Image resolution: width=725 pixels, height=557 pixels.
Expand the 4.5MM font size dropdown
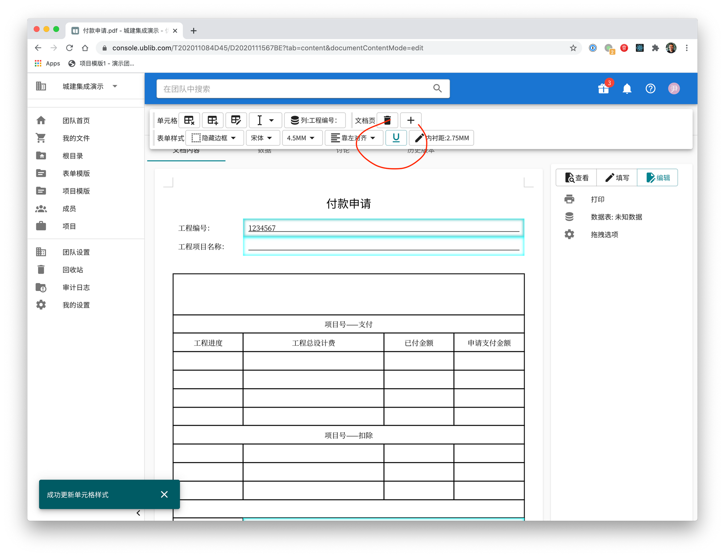(302, 138)
